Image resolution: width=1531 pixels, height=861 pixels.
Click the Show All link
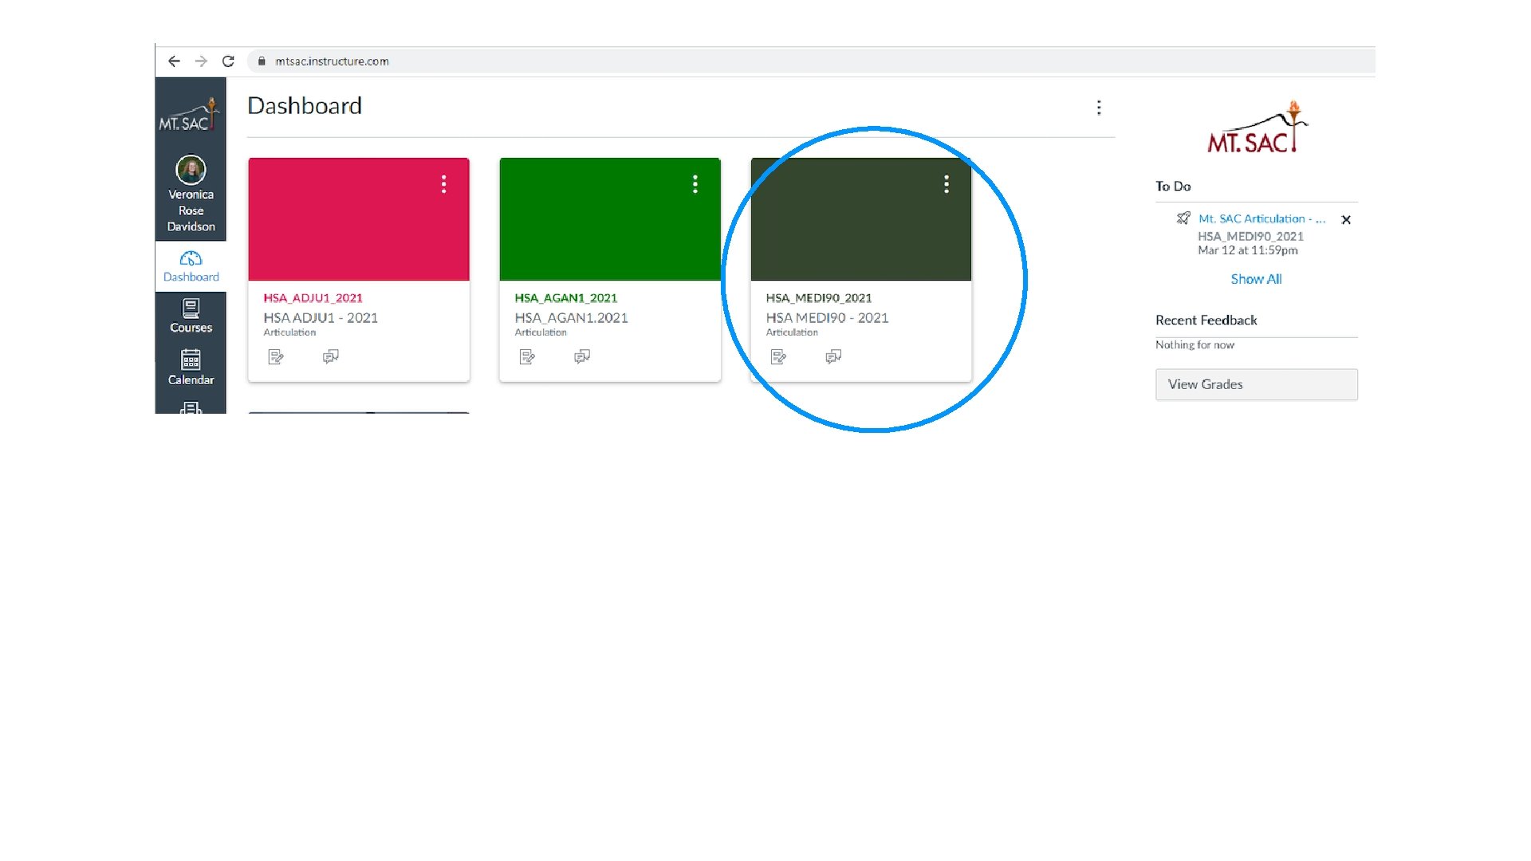click(1256, 279)
